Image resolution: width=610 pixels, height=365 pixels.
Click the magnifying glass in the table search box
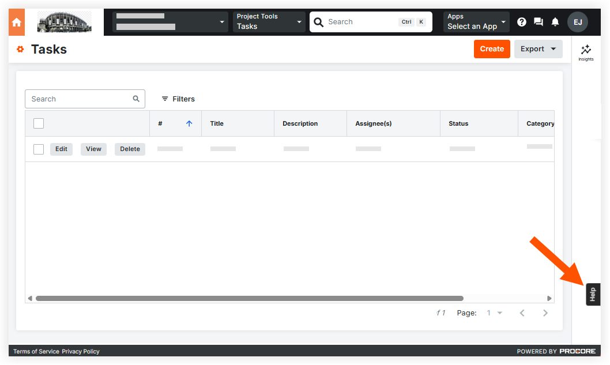135,99
